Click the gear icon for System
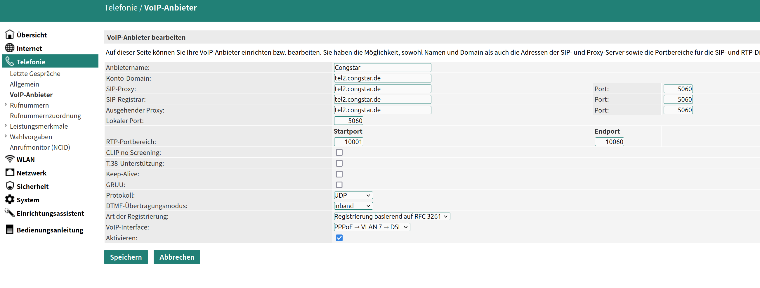760x288 pixels. [9, 199]
